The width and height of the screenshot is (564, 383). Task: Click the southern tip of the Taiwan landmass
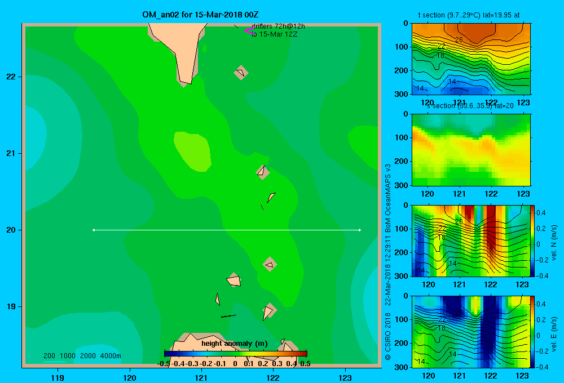(185, 82)
